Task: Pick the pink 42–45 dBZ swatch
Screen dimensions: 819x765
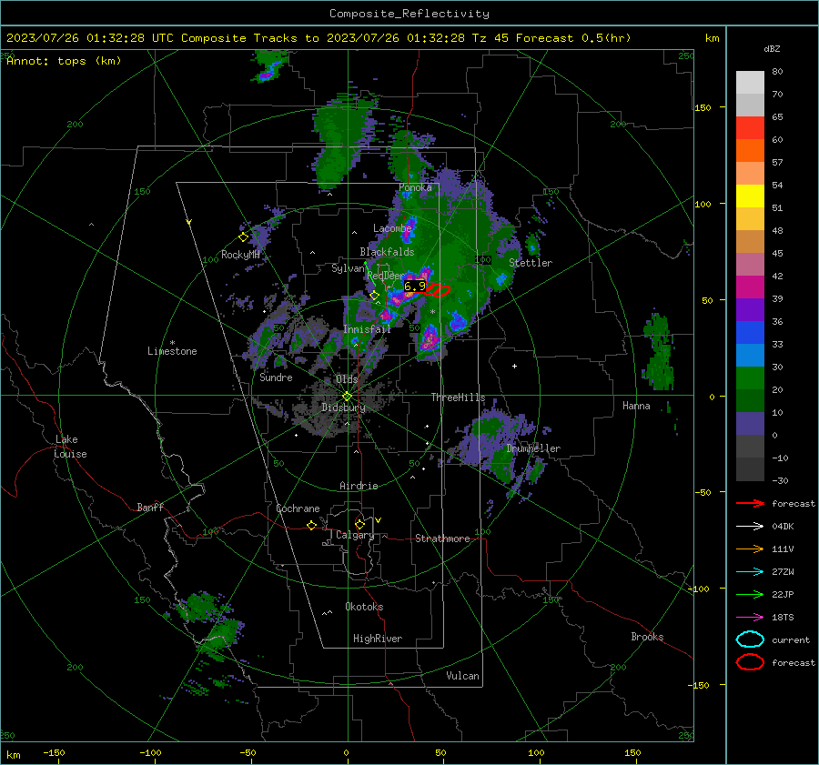Action: click(750, 265)
